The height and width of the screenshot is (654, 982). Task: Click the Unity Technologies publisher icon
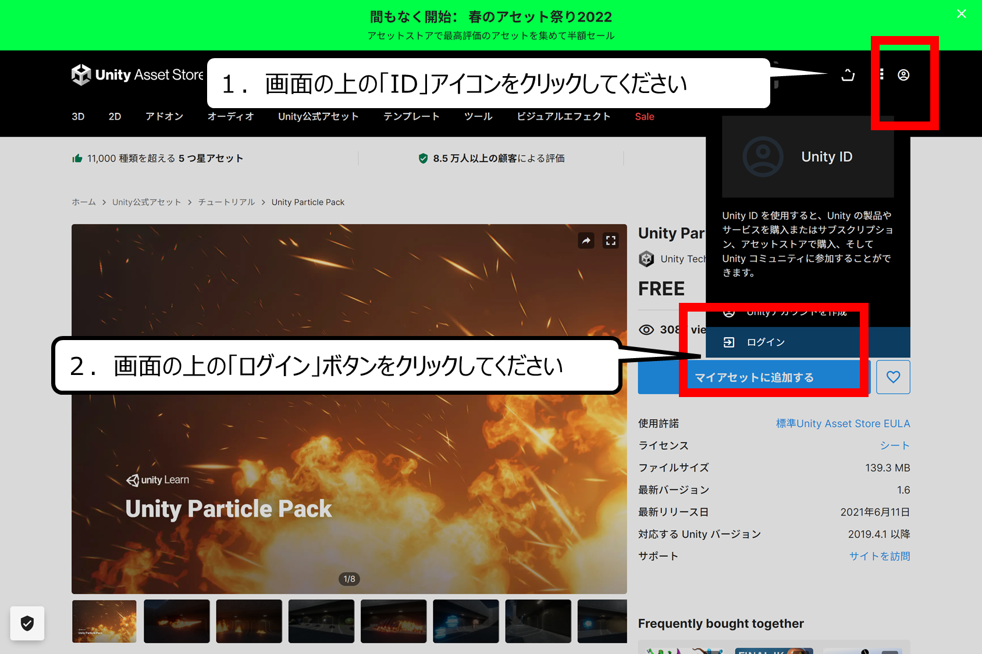click(x=646, y=259)
